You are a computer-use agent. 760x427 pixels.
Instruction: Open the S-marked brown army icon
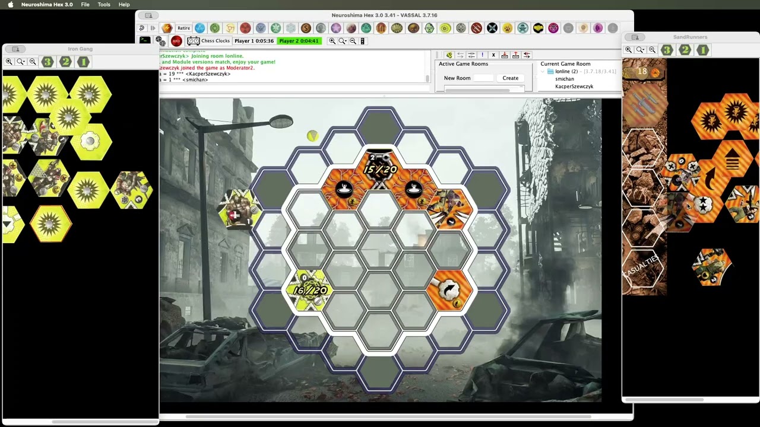coord(306,28)
